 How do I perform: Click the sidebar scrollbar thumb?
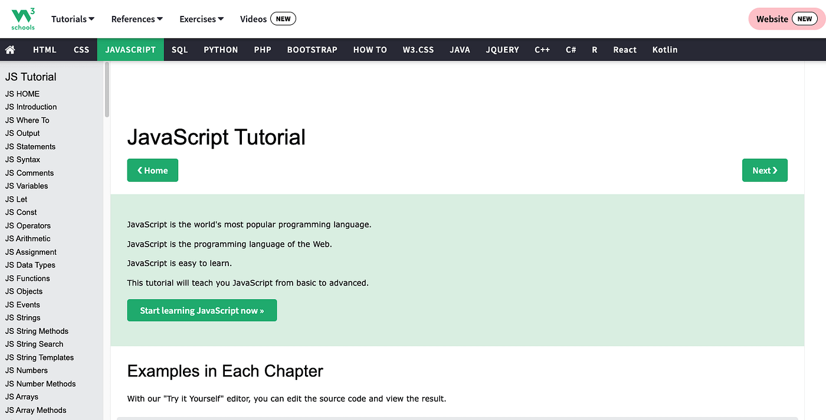click(x=107, y=90)
